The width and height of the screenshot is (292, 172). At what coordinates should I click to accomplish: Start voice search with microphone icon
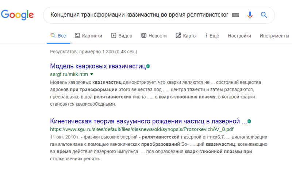coord(250,15)
